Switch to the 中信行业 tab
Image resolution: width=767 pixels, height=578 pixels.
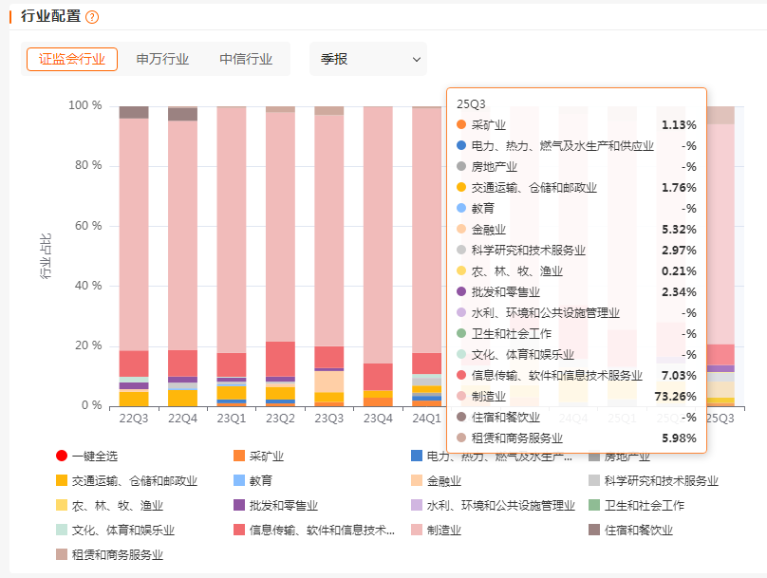pos(246,59)
